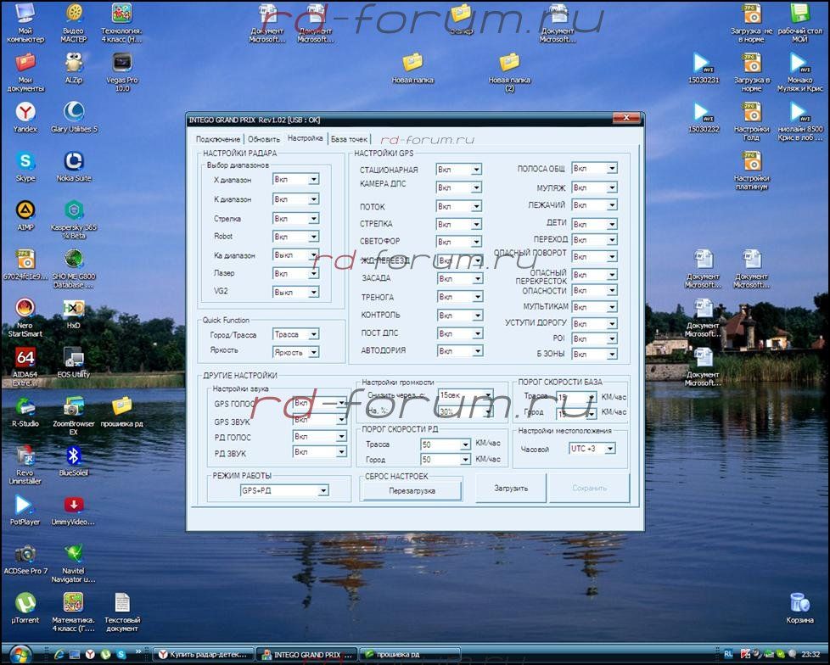
Task: Launch AIMP from the desktop
Action: pos(25,210)
